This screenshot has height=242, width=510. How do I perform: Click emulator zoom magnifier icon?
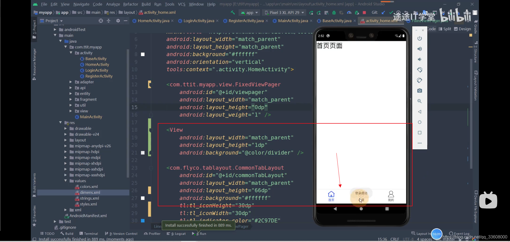pyautogui.click(x=420, y=101)
